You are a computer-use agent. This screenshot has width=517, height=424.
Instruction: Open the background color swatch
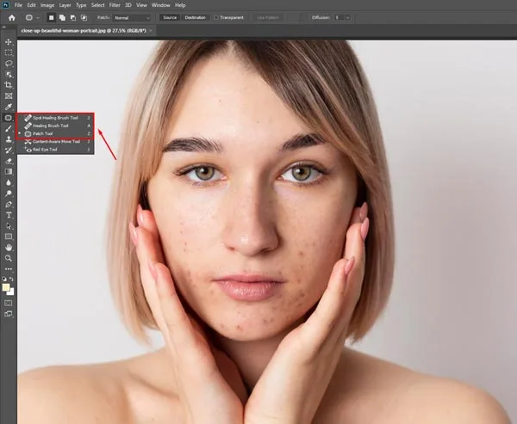11,292
